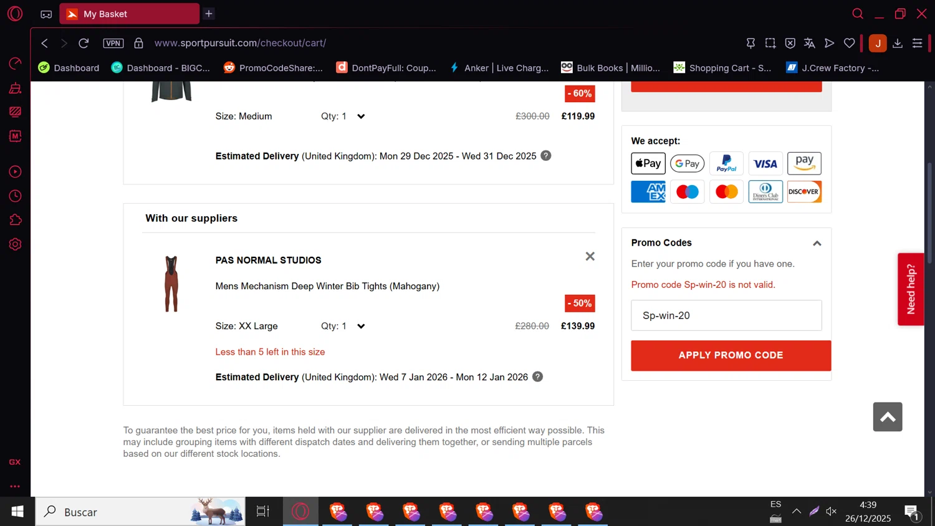935x526 pixels.
Task: Open the sidebar icon above the M mods icon
Action: pyautogui.click(x=15, y=112)
